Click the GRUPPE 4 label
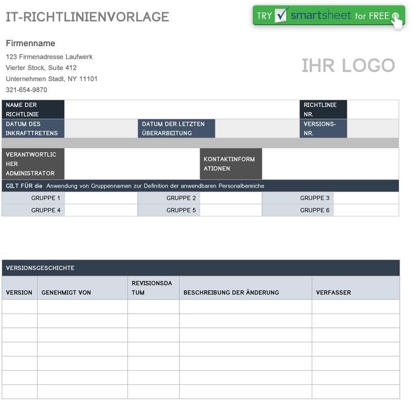The width and height of the screenshot is (412, 400). 33,210
